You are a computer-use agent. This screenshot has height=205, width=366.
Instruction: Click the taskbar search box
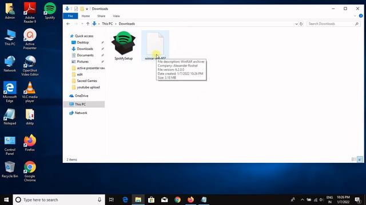coord(59,200)
